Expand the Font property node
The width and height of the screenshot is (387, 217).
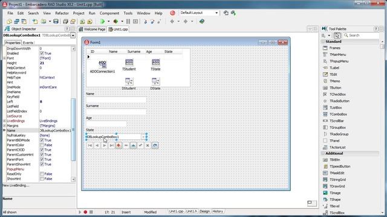(x=4, y=58)
